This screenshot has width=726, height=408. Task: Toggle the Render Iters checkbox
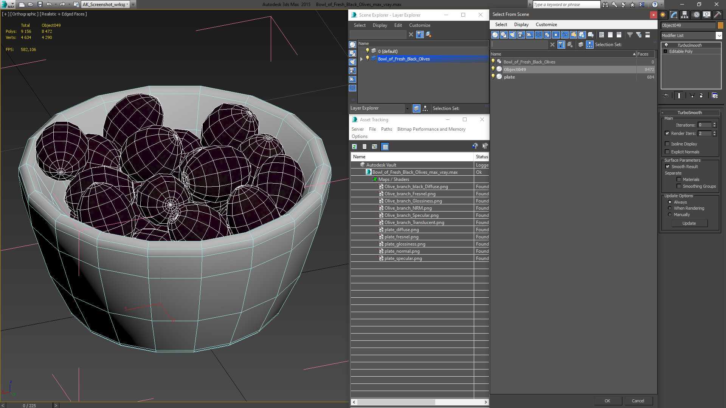tap(667, 133)
